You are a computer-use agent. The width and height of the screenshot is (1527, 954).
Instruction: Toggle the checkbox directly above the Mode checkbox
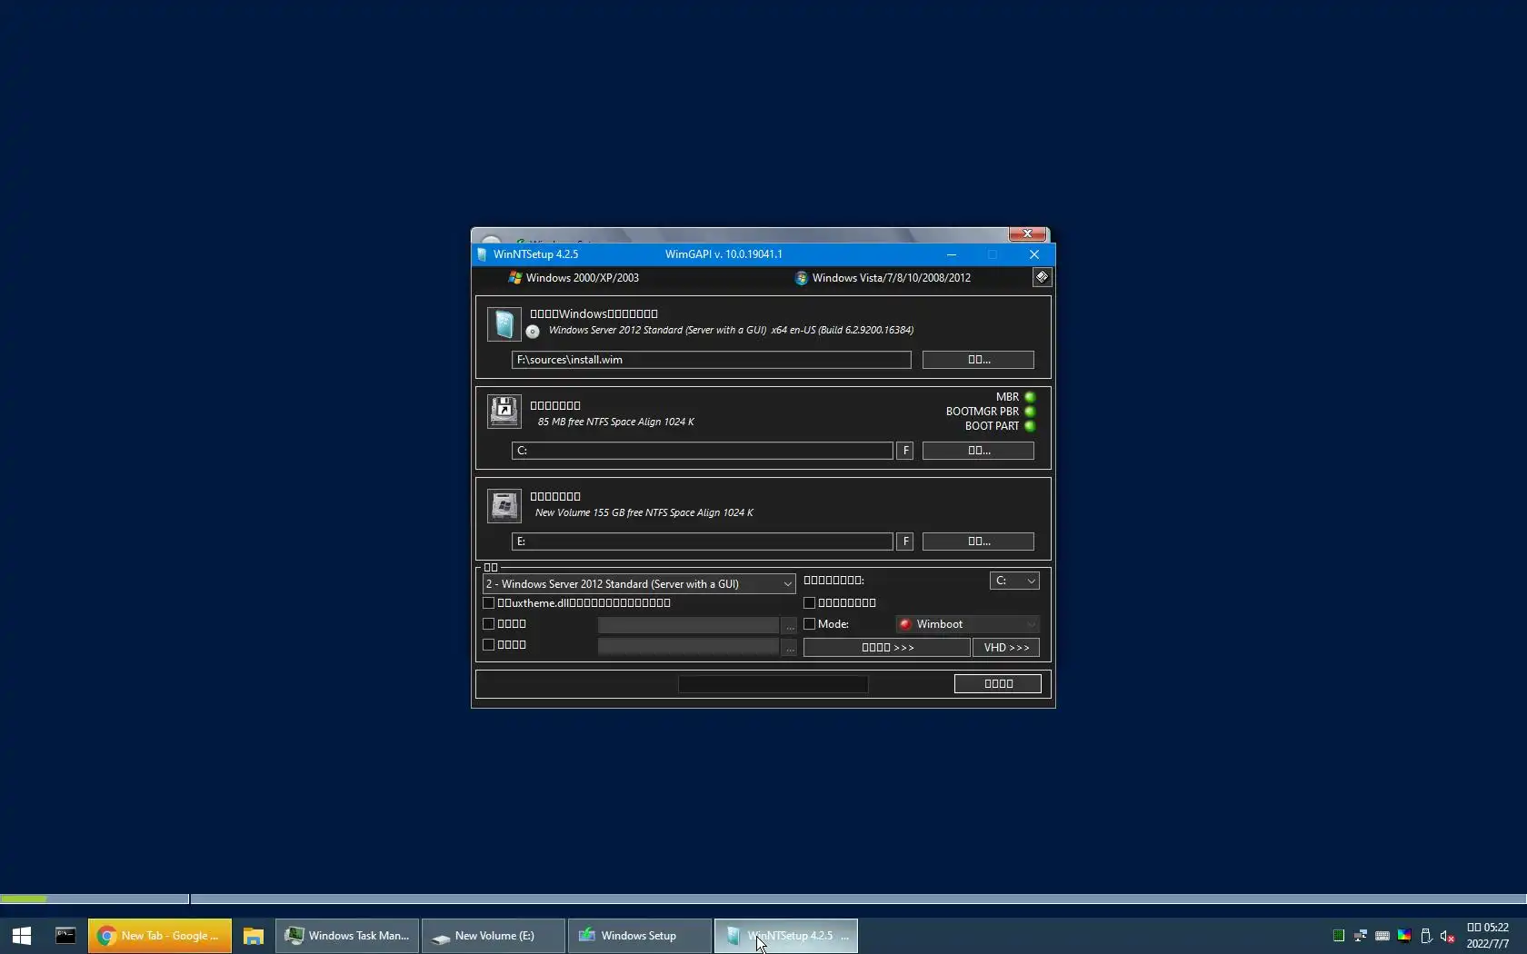pyautogui.click(x=810, y=603)
